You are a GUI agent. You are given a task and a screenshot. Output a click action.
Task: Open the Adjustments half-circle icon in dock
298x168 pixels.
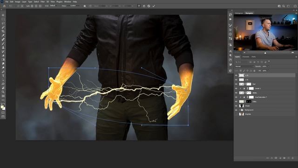(x=230, y=64)
